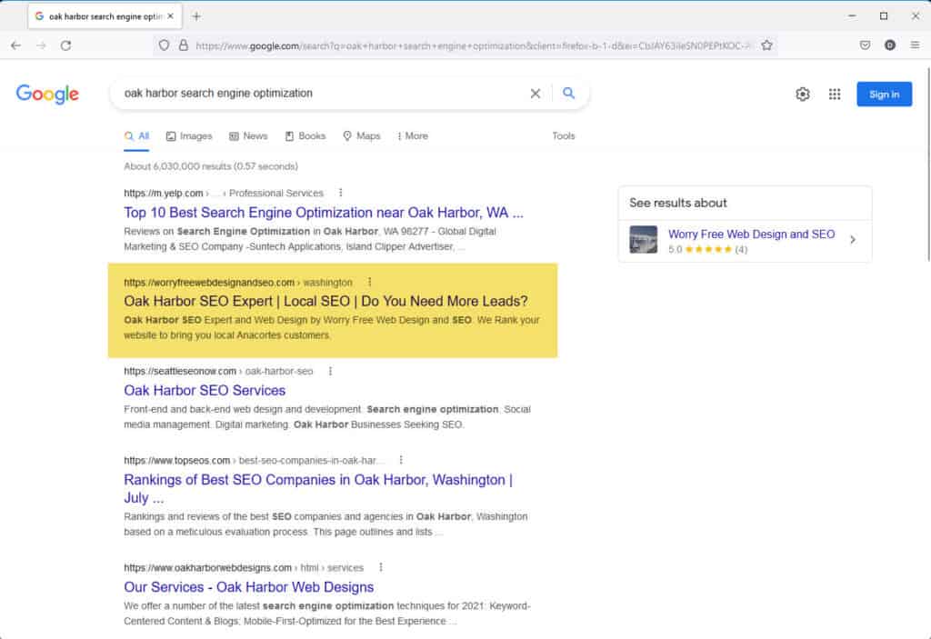The height and width of the screenshot is (639, 931).
Task: Open the three-dot menu for topseos result
Action: click(401, 460)
